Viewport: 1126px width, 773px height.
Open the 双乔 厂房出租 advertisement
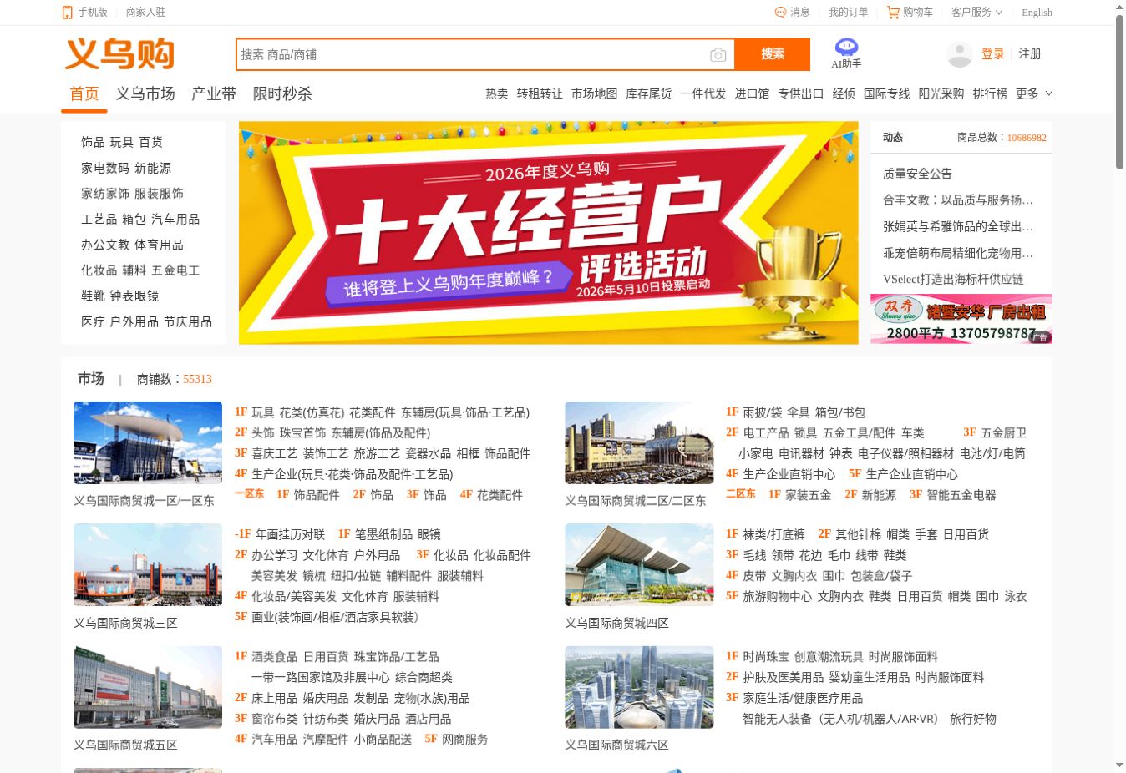(961, 319)
